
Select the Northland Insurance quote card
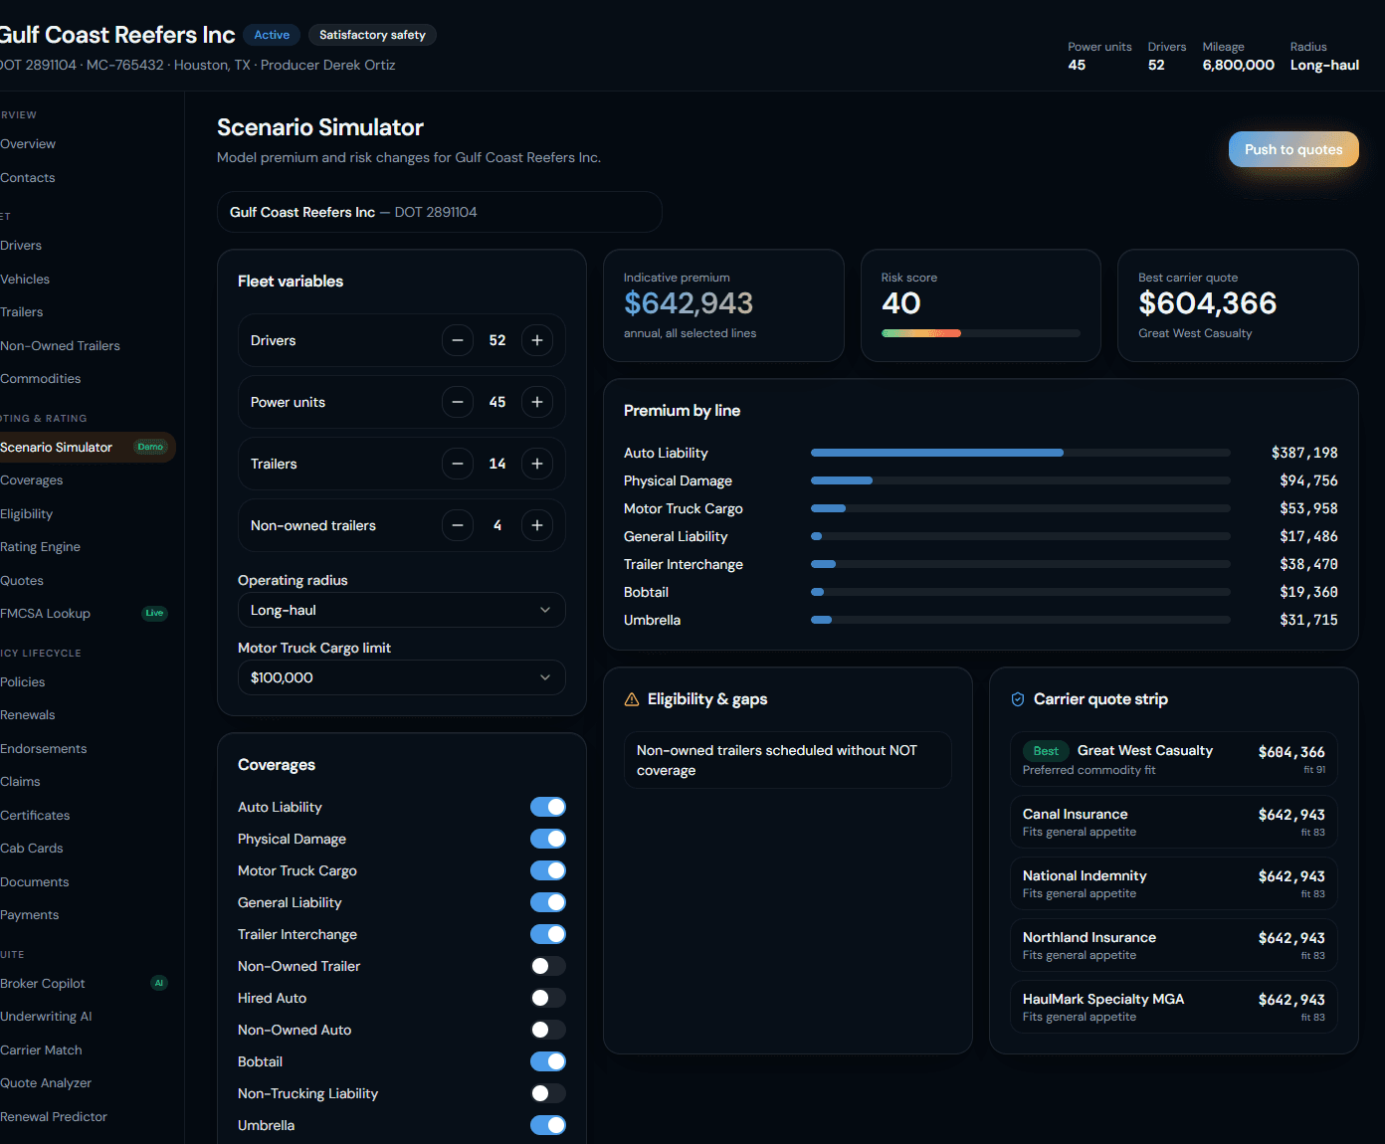coord(1174,945)
